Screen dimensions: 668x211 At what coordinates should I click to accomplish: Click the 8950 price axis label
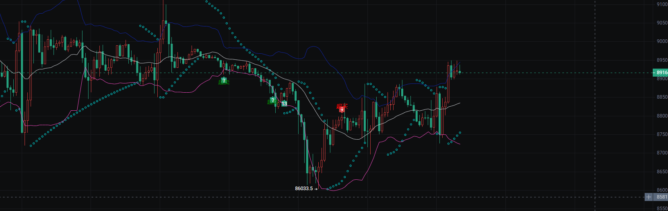pos(662,60)
